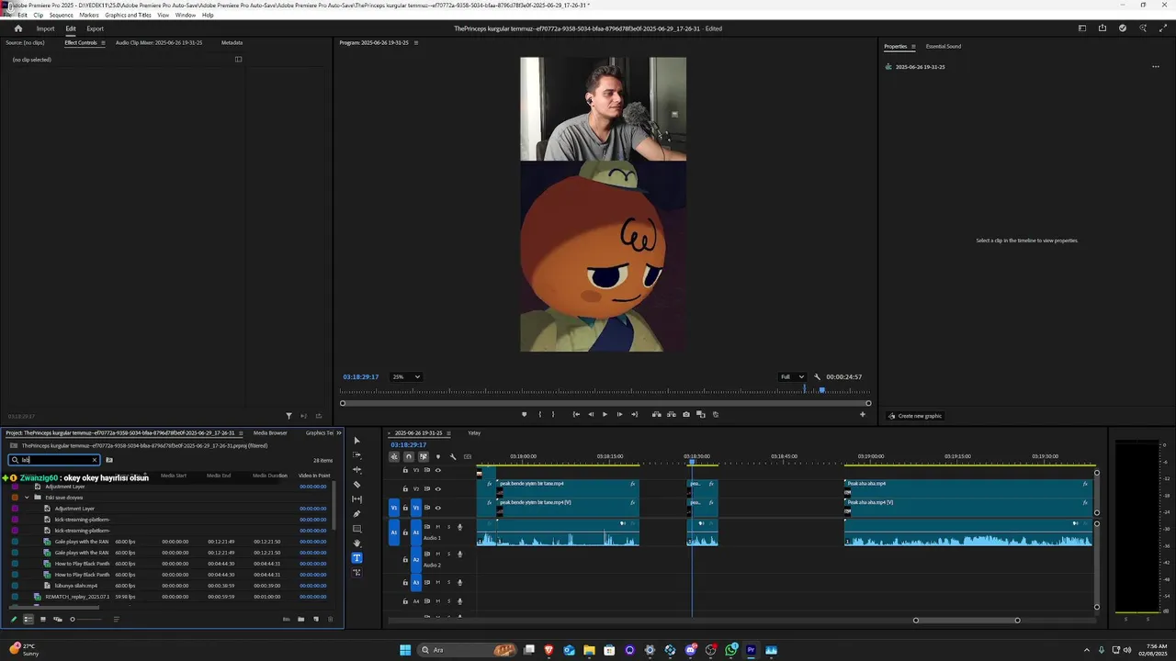Switch to Essential Sound tab
Screen dimensions: 1176x661
point(944,47)
